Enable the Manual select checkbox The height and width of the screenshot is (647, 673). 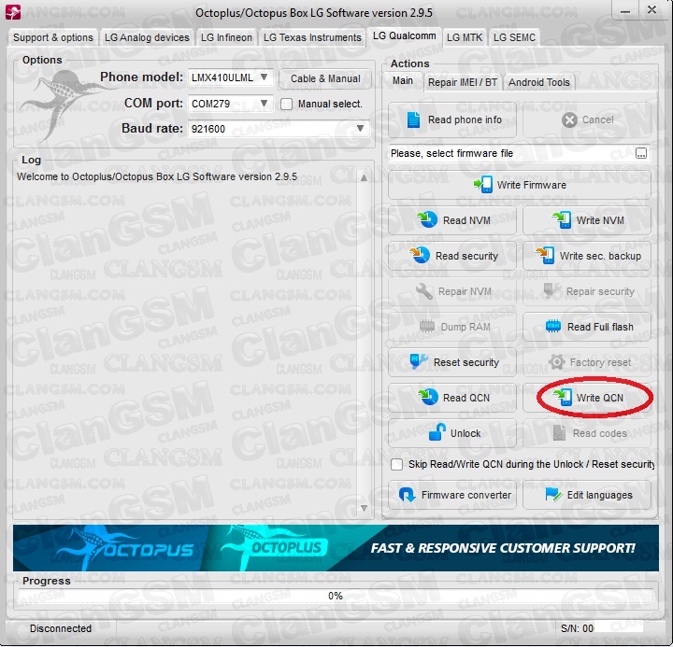pos(286,105)
